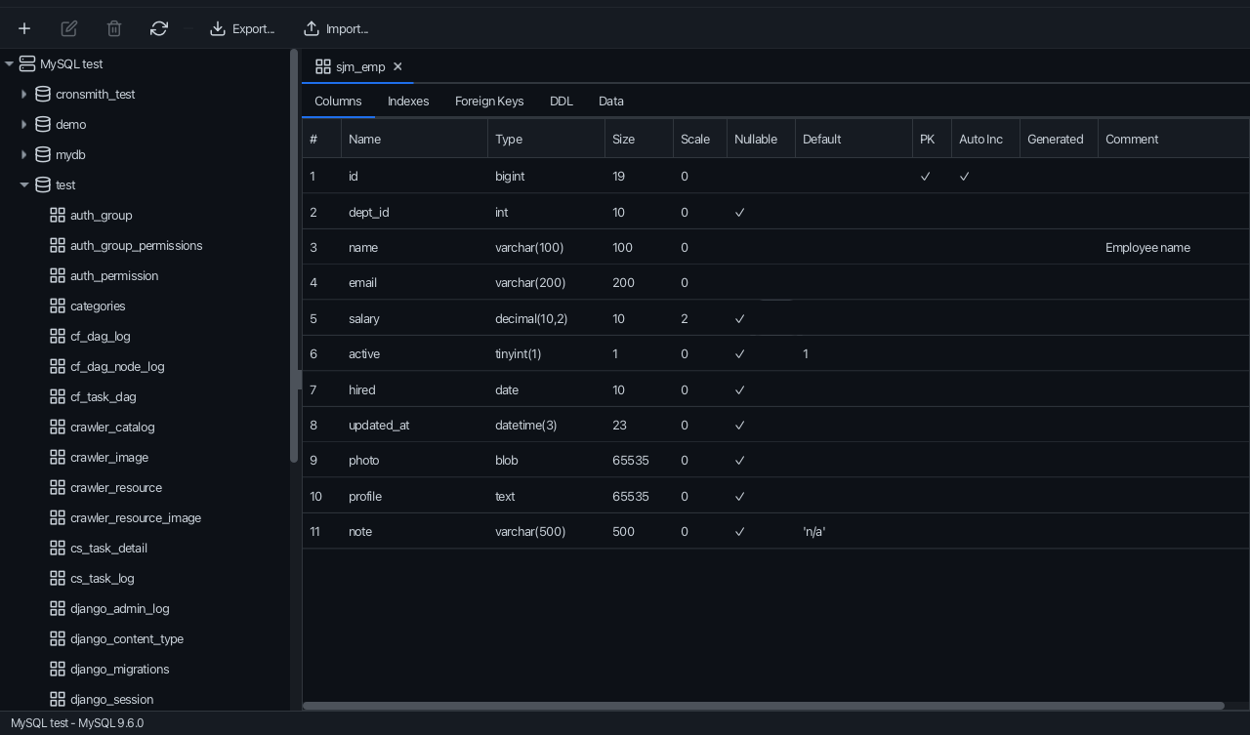
Task: Collapse the test database node
Action: (x=24, y=185)
